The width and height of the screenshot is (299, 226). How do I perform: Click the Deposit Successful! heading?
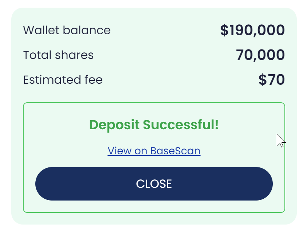pyautogui.click(x=154, y=125)
